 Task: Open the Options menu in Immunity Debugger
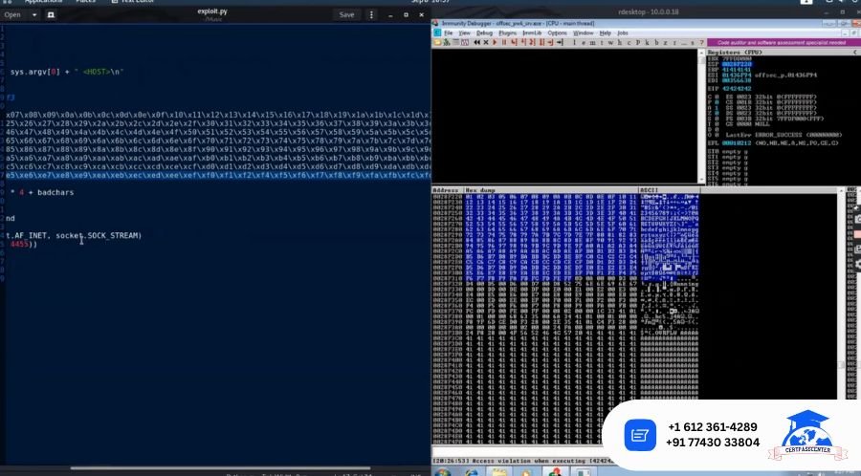(x=558, y=32)
